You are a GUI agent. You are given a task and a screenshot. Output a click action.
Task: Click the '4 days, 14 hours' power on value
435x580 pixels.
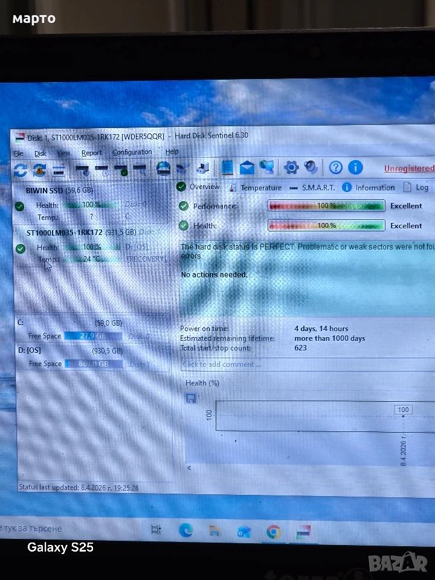coord(321,329)
